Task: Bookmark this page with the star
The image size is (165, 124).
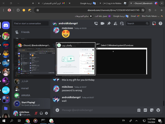Action: coord(38,10)
